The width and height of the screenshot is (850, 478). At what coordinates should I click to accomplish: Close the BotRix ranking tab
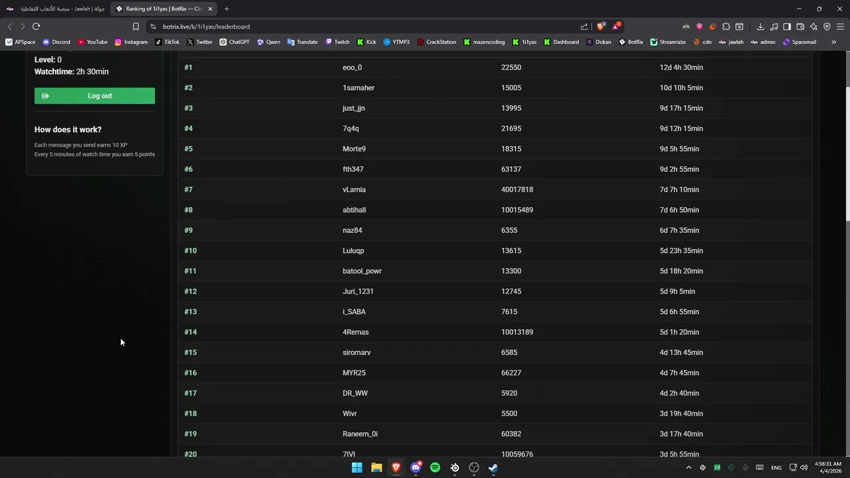point(211,9)
